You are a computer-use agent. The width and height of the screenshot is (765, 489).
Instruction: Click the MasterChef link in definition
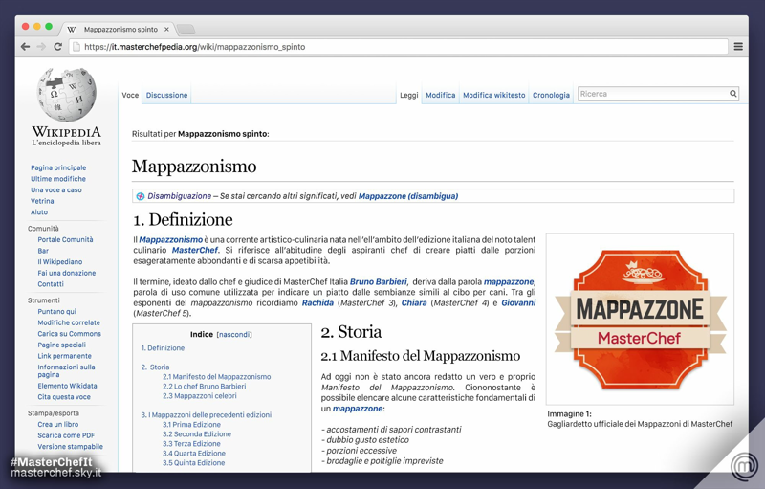click(195, 251)
